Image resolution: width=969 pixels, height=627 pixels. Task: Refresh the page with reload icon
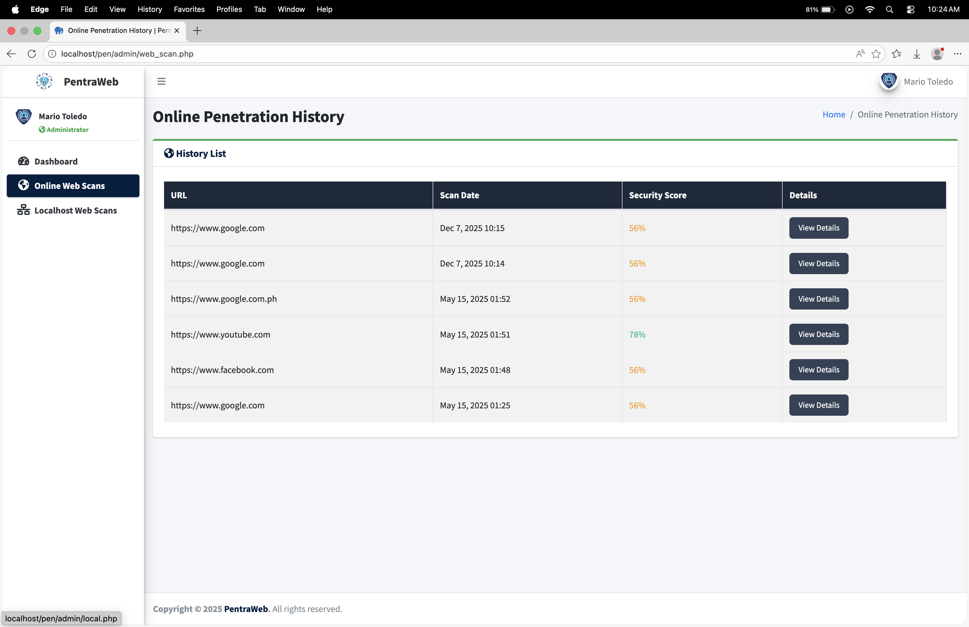32,54
